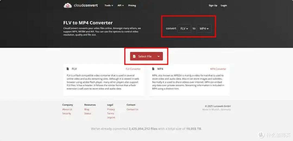Click the Company footer heading
Screen dimensions: 293x141
pyautogui.click(x=68, y=105)
